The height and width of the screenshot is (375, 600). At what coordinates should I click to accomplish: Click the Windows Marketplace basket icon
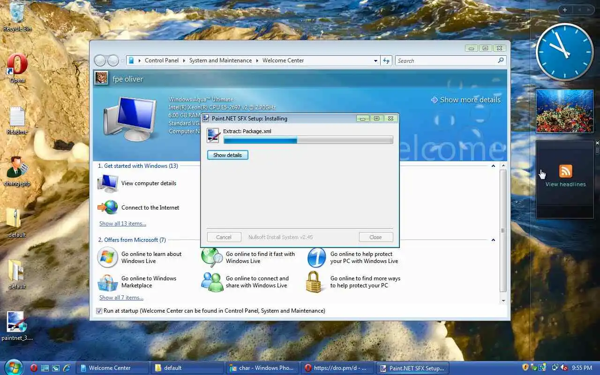[107, 282]
